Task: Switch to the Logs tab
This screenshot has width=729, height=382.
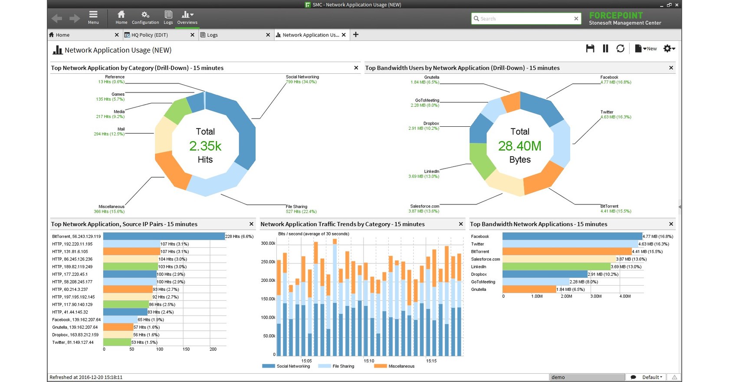Action: click(x=212, y=35)
